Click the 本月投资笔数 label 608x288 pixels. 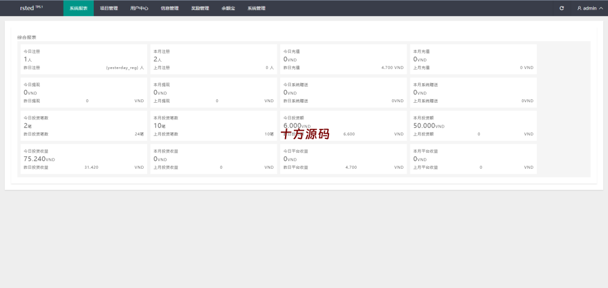[166, 118]
